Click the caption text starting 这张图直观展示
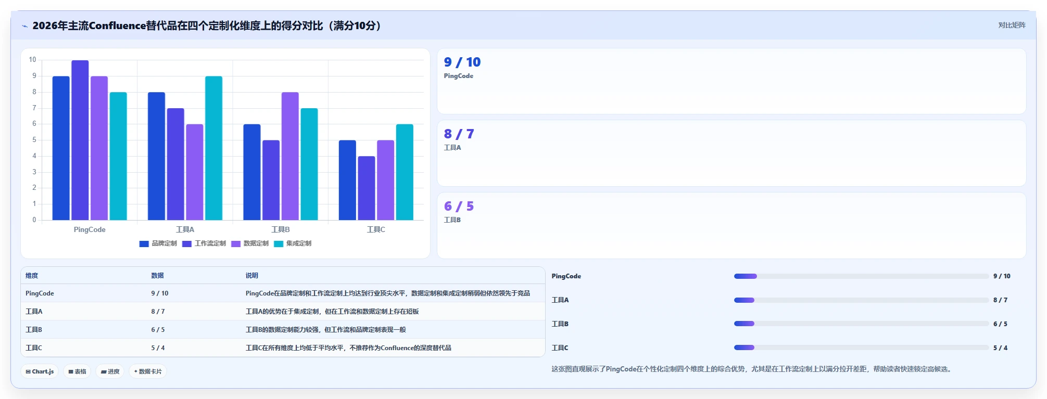Image resolution: width=1047 pixels, height=399 pixels. [753, 369]
